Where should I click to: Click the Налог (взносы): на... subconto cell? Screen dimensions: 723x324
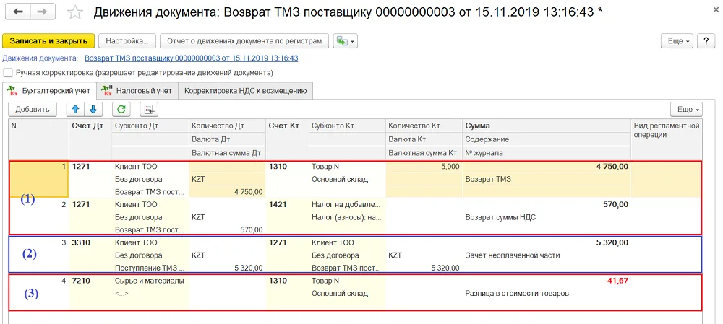[347, 217]
